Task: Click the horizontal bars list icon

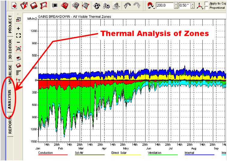Action: (19, 72)
